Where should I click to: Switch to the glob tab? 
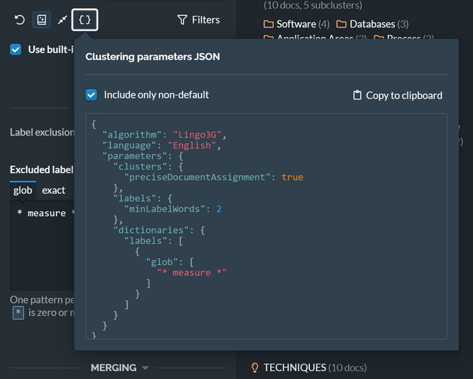[22, 190]
